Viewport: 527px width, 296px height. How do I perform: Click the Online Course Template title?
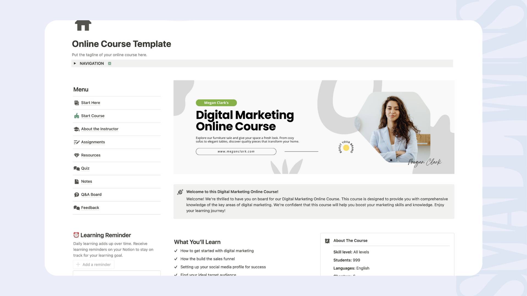click(x=121, y=44)
